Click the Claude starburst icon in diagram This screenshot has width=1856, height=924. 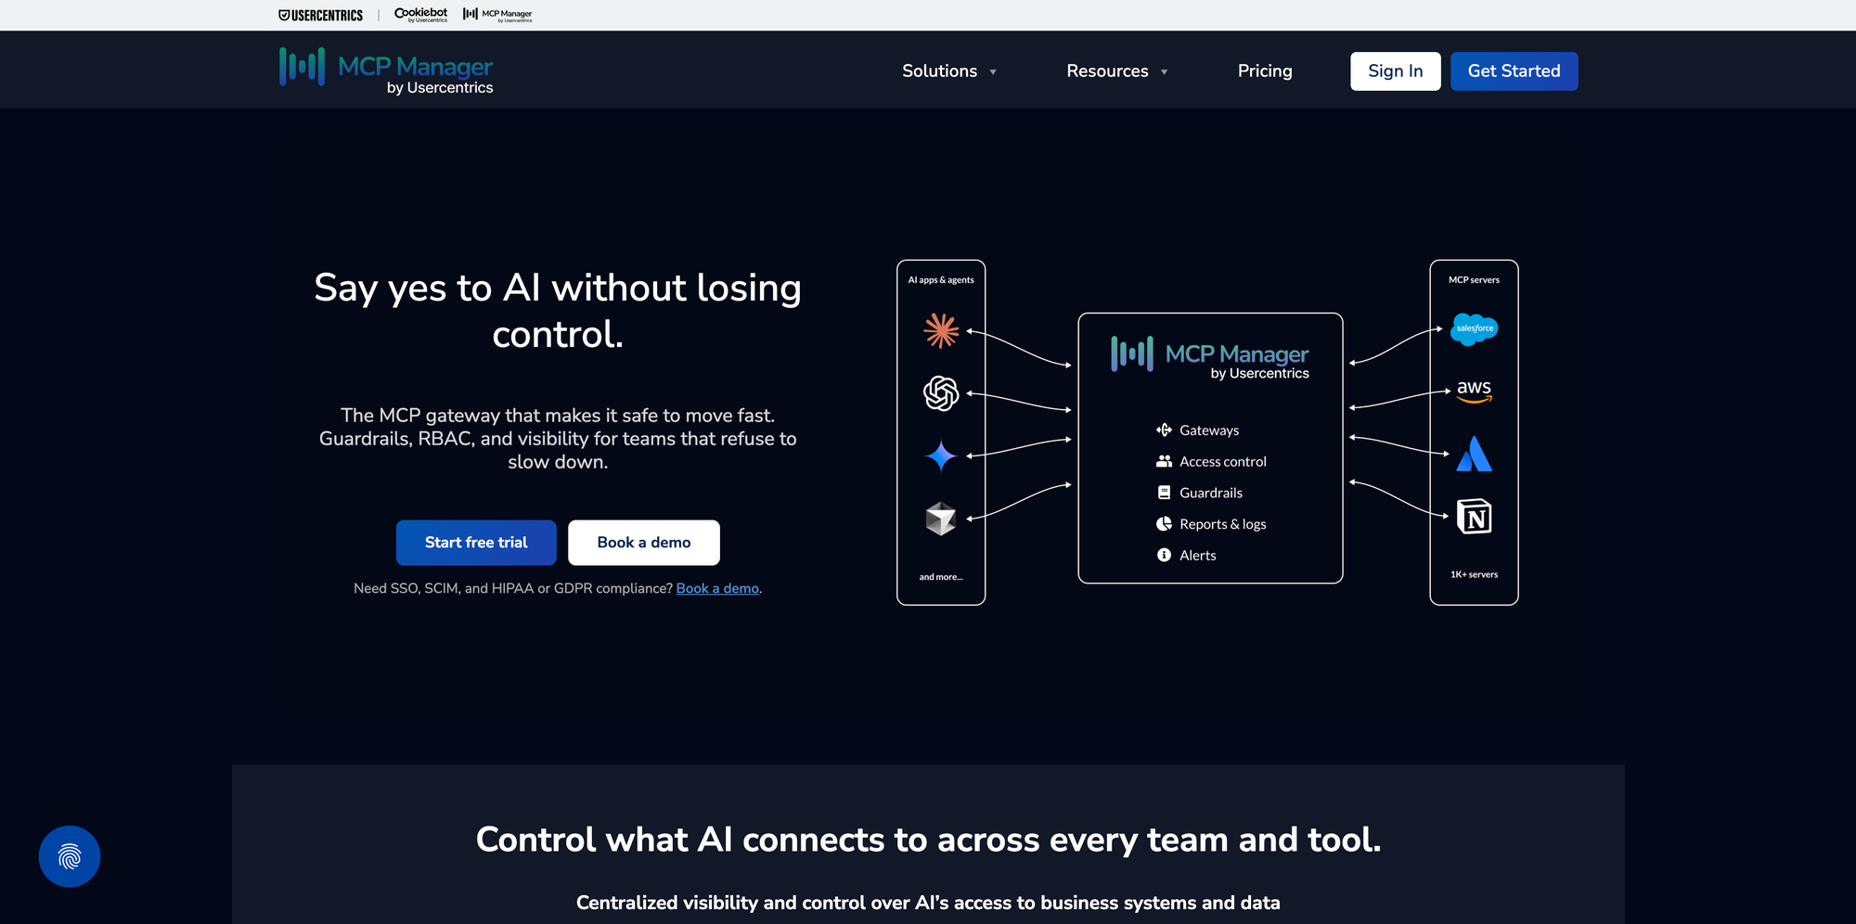tap(941, 330)
